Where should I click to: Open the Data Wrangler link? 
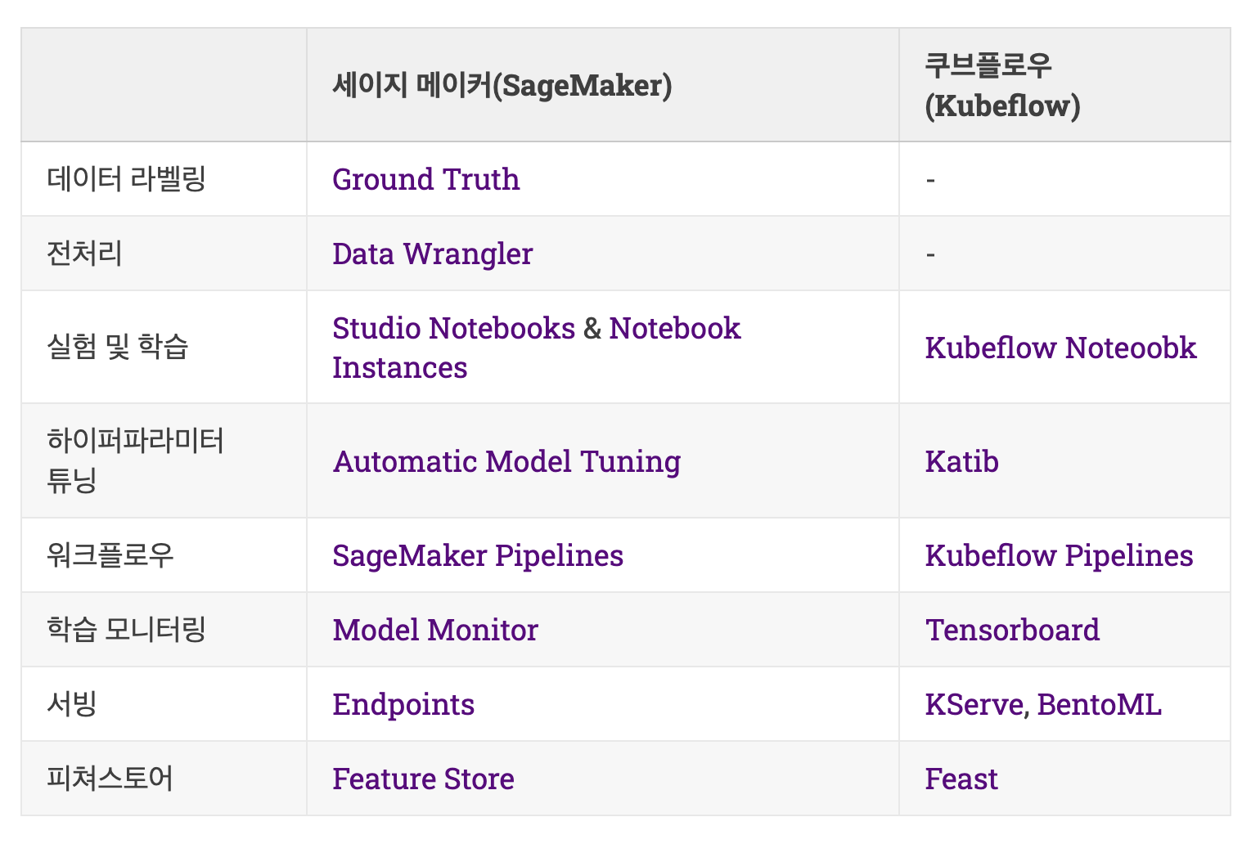432,254
